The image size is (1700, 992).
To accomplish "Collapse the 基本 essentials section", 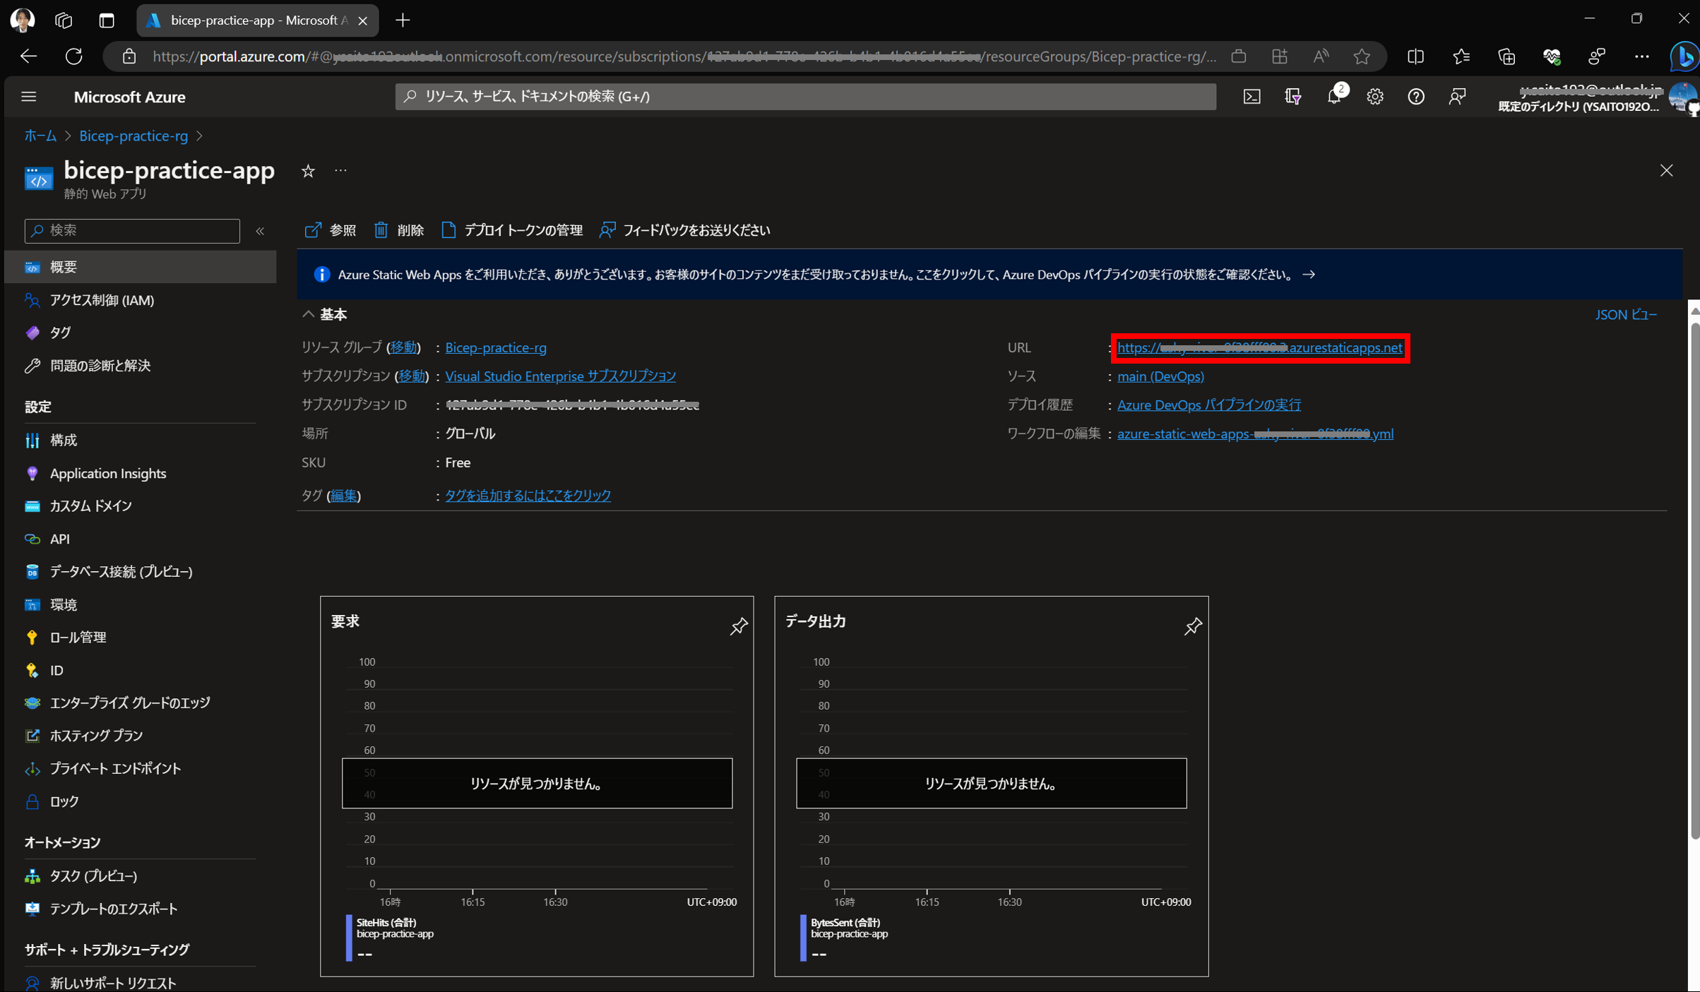I will (309, 314).
